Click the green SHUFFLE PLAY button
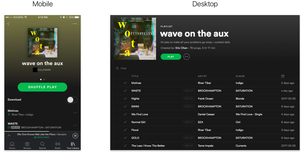The height and width of the screenshot is (152, 301). [x=42, y=87]
